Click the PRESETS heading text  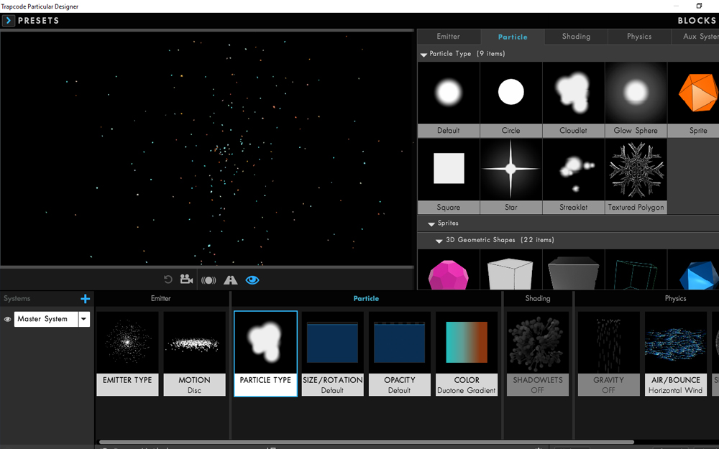[39, 21]
